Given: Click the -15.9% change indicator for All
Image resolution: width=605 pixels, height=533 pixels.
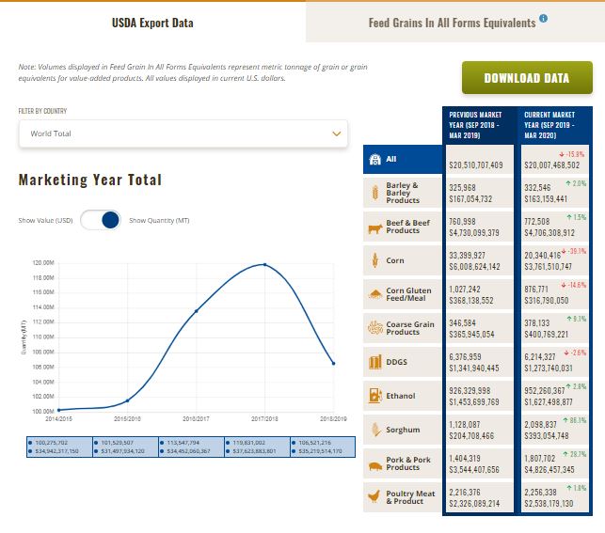Looking at the screenshot, I should coord(572,154).
